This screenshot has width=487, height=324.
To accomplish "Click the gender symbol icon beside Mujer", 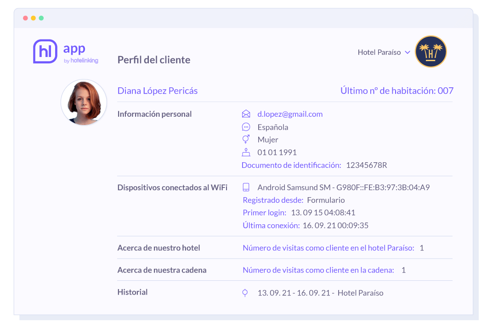I will 246,139.
